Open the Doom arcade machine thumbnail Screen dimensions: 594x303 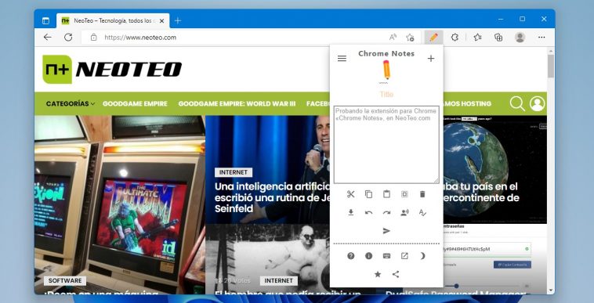click(x=120, y=204)
